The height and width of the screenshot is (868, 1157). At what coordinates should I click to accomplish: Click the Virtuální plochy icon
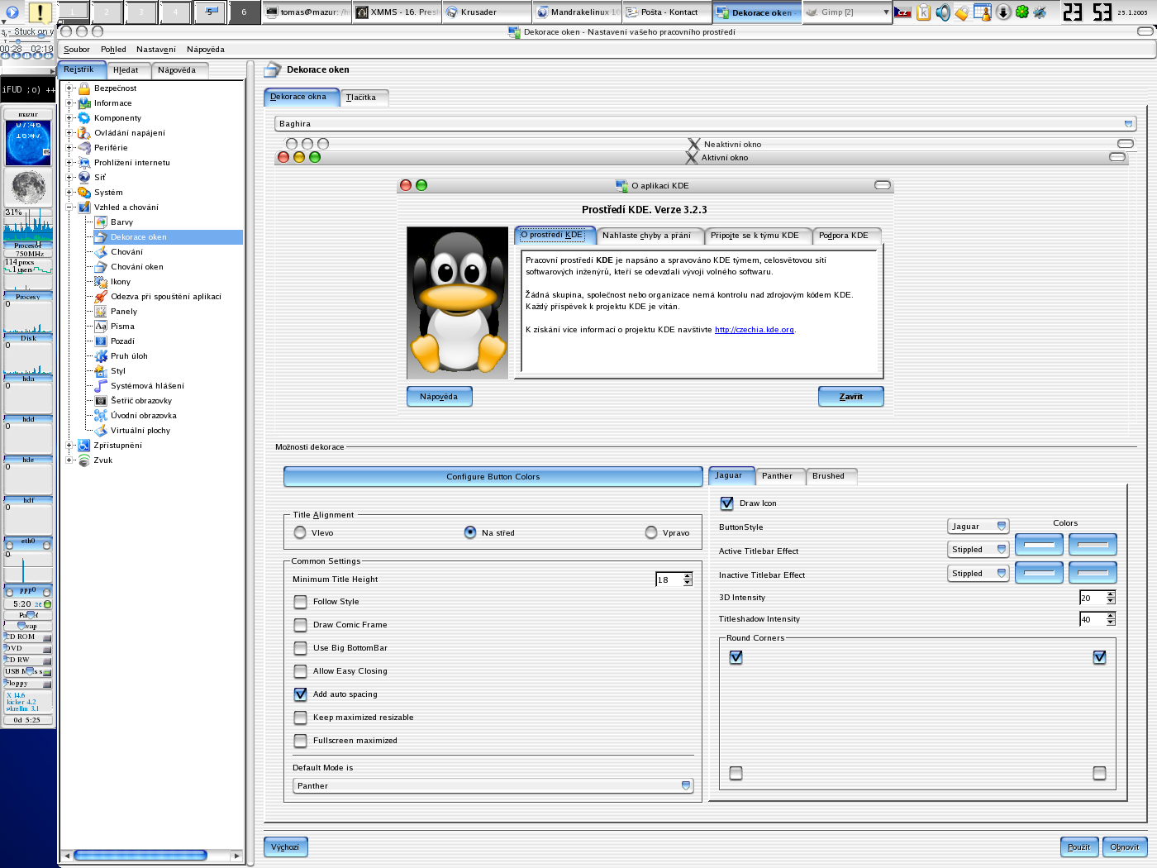[x=101, y=431]
